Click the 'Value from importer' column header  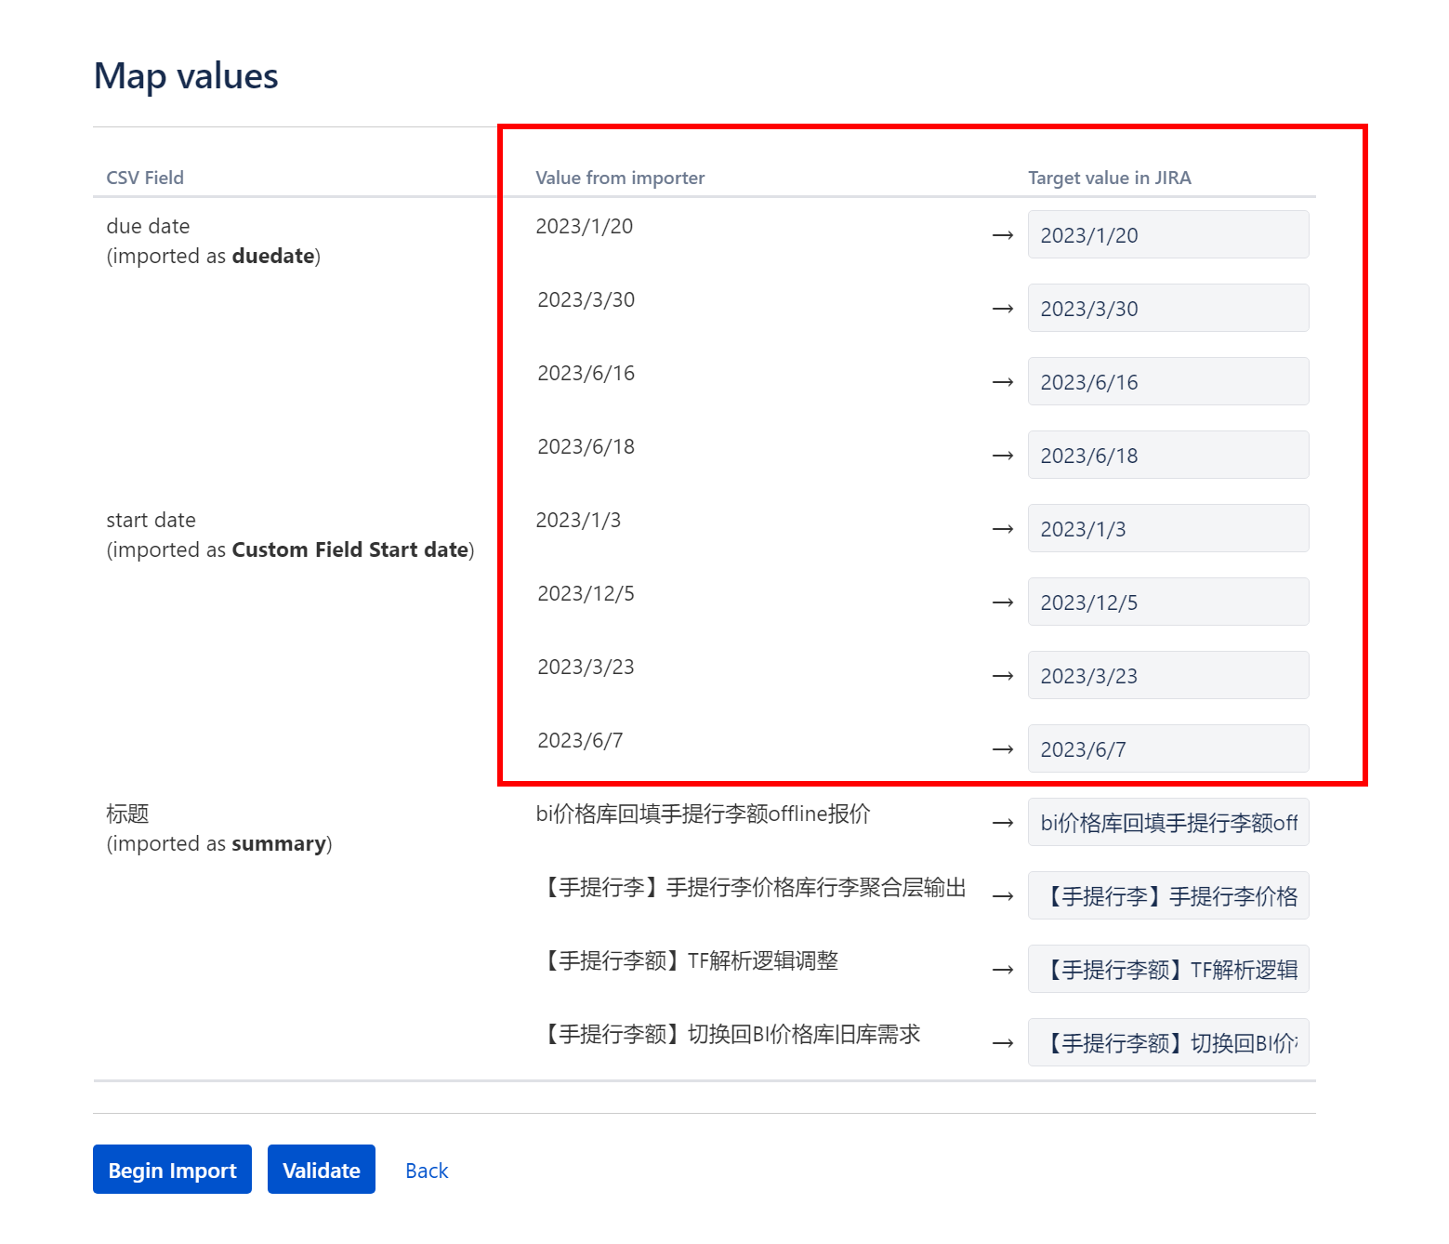620,178
